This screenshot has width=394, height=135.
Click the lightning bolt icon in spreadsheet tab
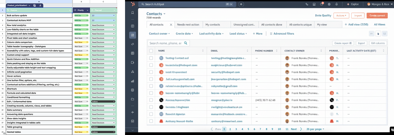[40, 5]
